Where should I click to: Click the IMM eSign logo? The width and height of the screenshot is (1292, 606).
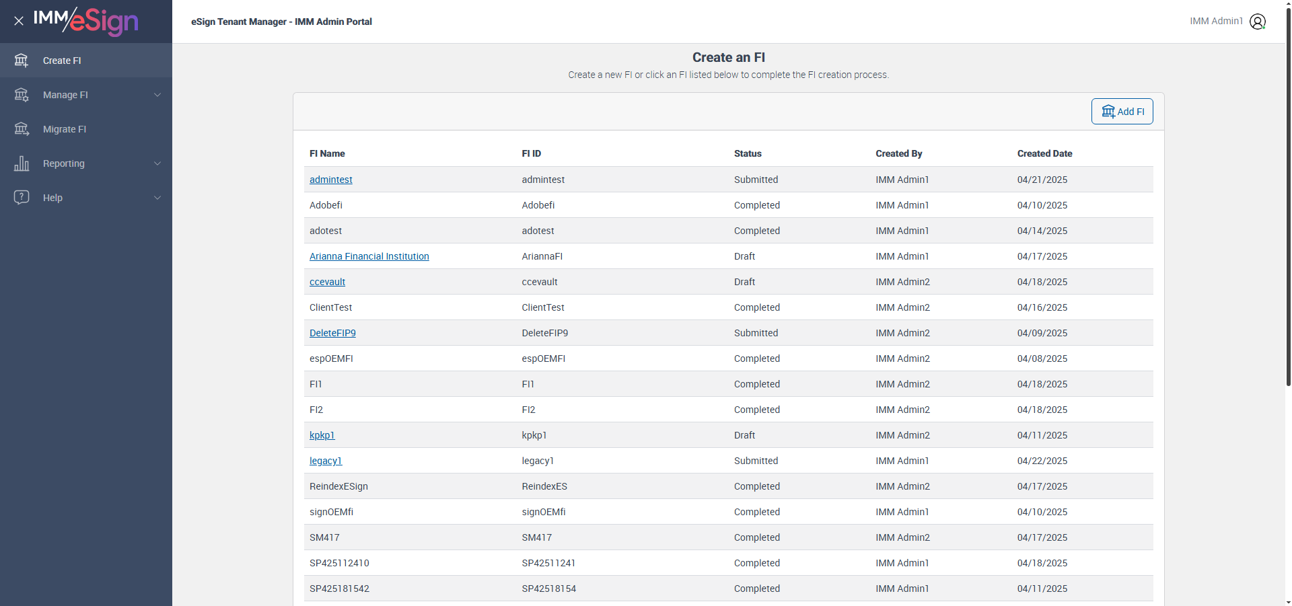pyautogui.click(x=86, y=21)
